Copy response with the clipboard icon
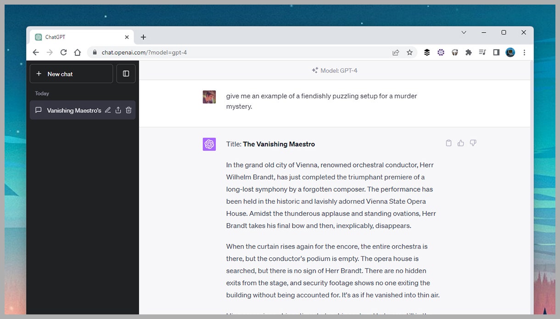The height and width of the screenshot is (319, 560). click(448, 143)
